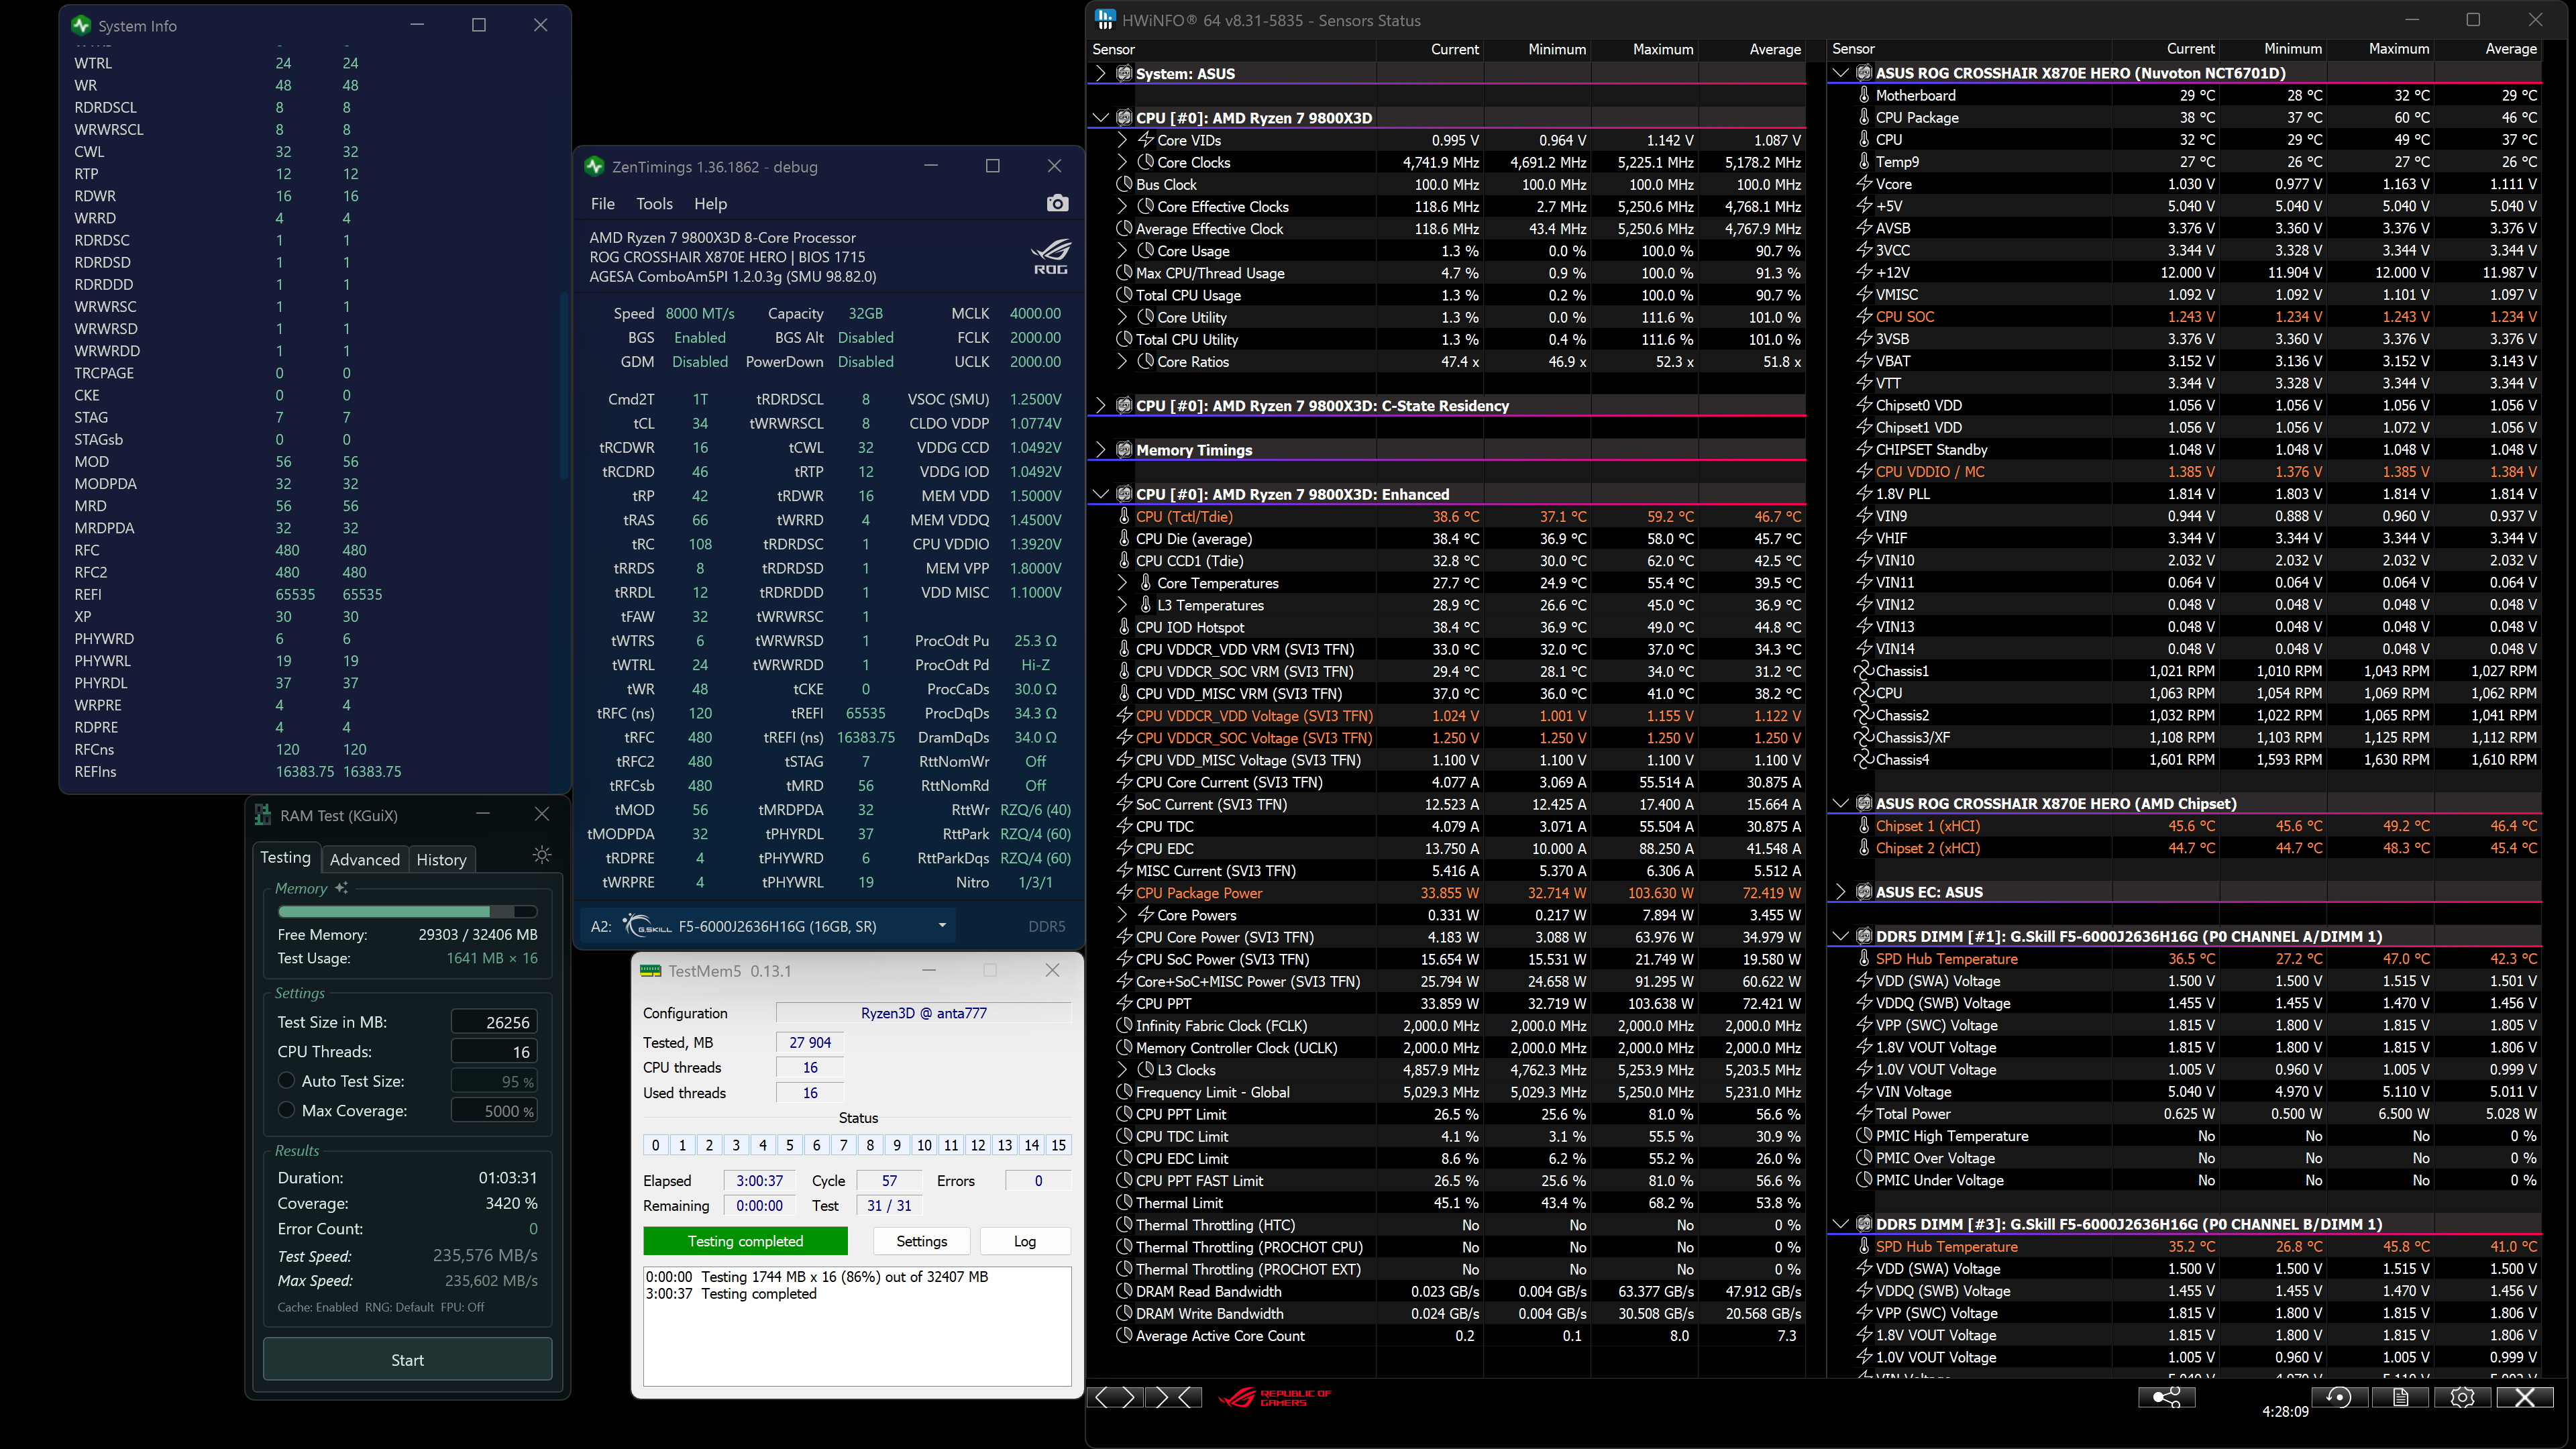
Task: Click the HWiNFO expand columns arrows button
Action: pos(1114,1397)
